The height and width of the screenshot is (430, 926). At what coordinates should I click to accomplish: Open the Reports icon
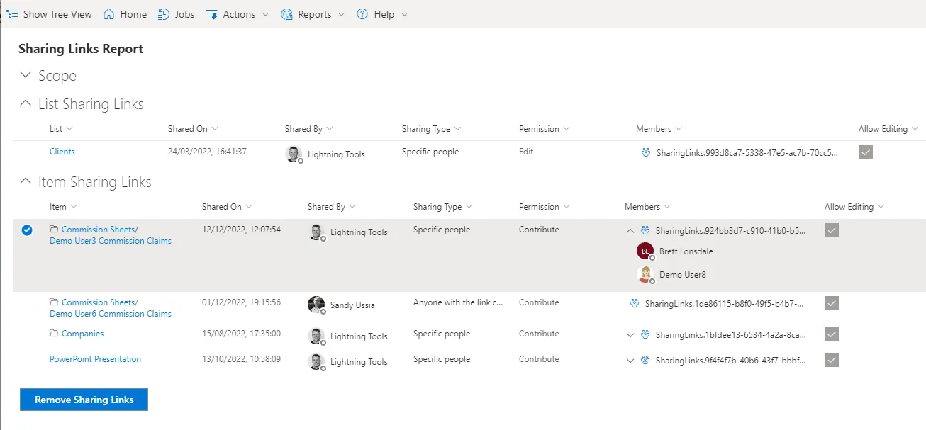point(286,13)
